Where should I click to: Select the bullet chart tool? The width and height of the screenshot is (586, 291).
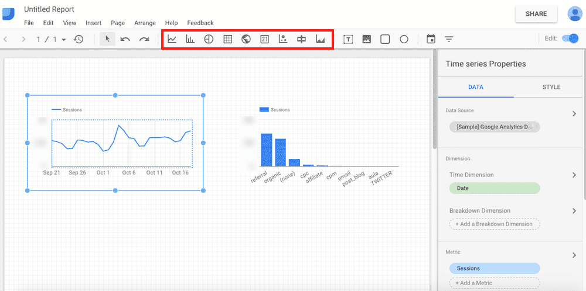(x=302, y=39)
